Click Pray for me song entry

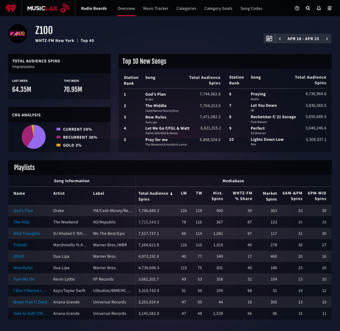pyautogui.click(x=156, y=139)
